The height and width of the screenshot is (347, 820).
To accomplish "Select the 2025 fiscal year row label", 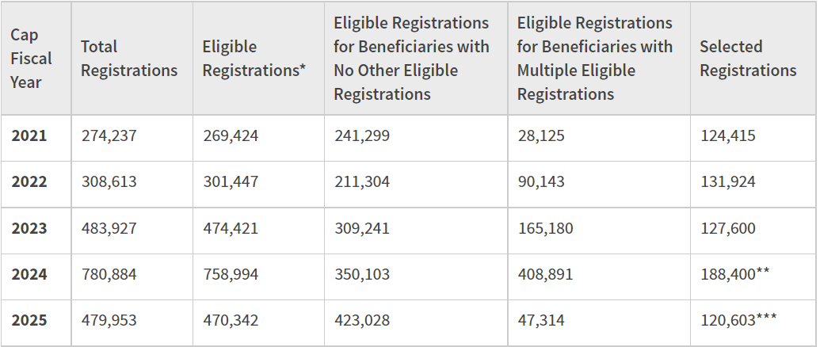I will [x=29, y=320].
